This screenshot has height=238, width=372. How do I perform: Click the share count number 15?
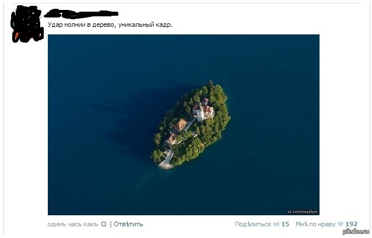click(285, 224)
